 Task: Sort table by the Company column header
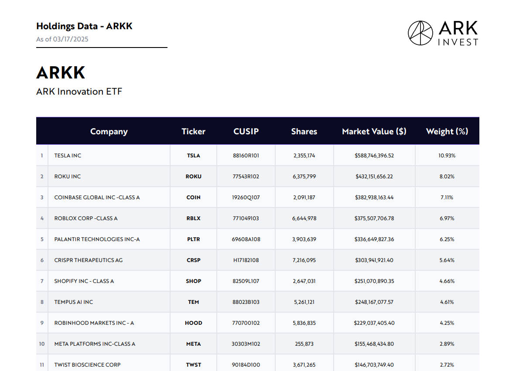[x=109, y=131]
